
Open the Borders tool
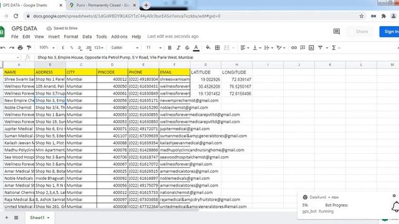click(x=218, y=48)
